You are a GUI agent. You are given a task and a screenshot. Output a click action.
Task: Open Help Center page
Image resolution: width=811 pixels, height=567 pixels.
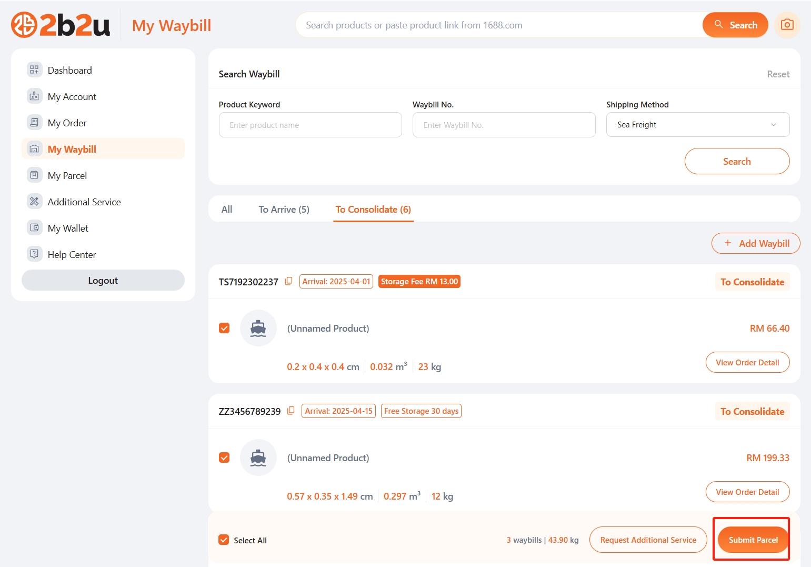[x=72, y=254]
